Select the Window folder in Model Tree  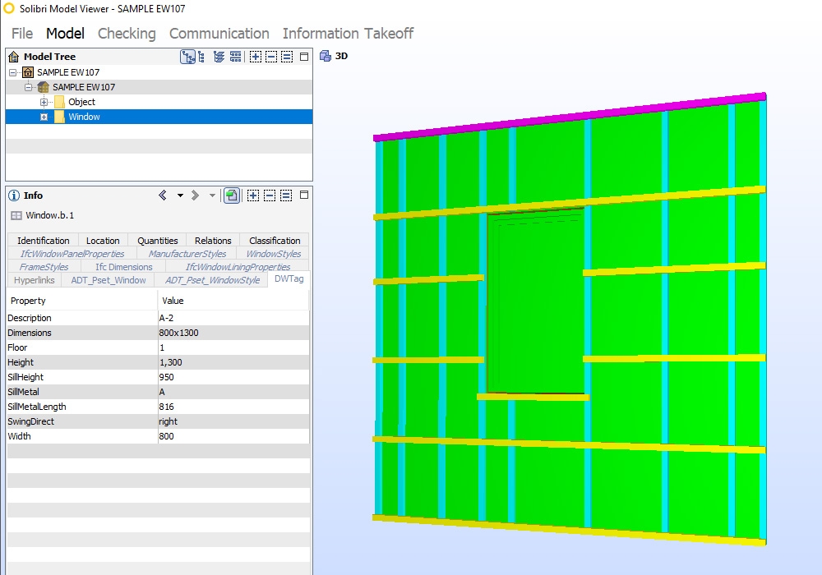(84, 117)
